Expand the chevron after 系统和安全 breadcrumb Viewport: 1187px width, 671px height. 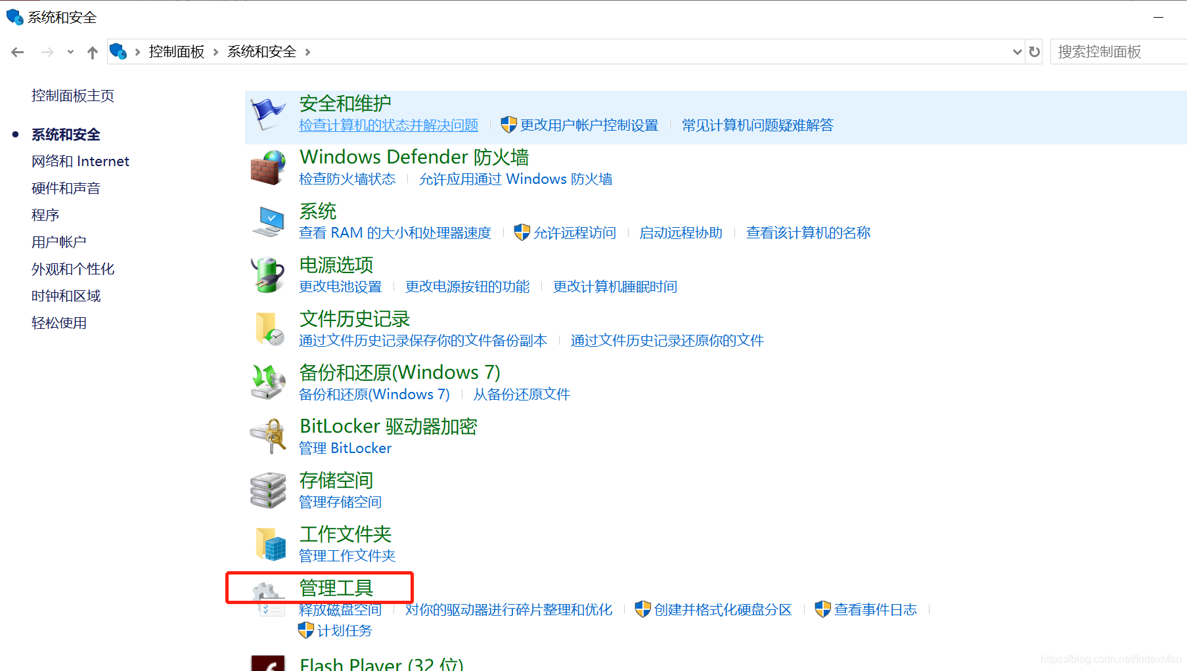pos(307,52)
